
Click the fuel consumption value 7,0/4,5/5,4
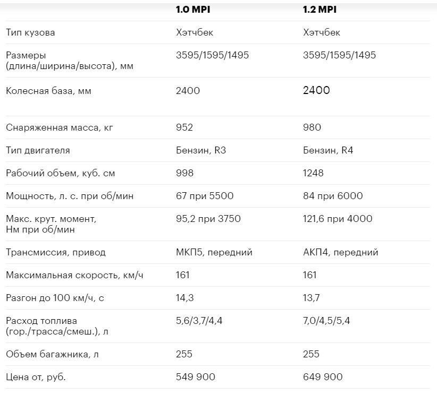point(326,321)
